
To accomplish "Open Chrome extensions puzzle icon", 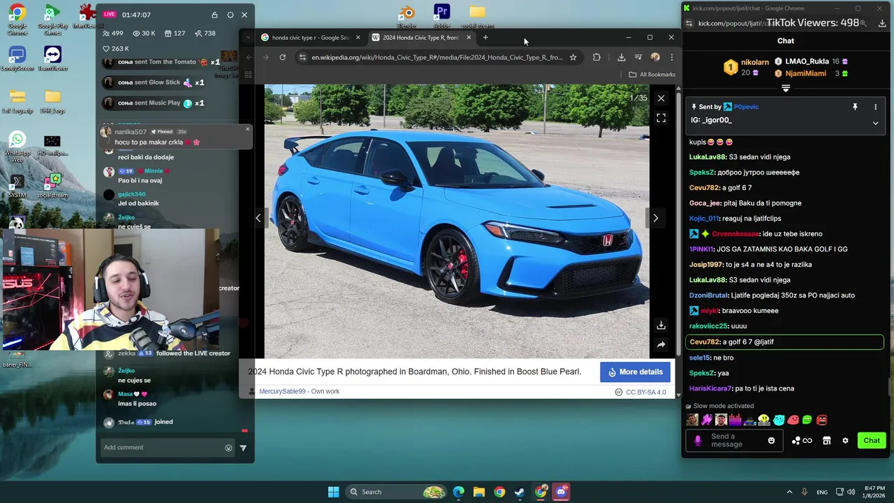I will click(596, 57).
